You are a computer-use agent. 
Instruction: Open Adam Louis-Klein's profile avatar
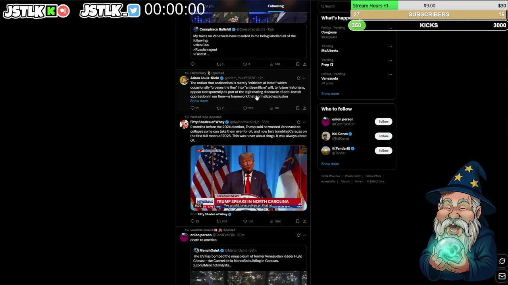pos(184,80)
